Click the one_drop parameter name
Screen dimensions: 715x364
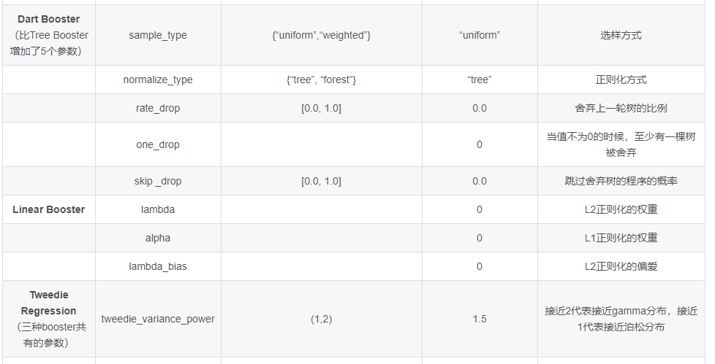coord(158,144)
